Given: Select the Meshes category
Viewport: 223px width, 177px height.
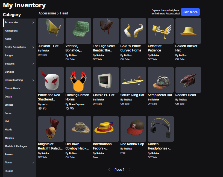Looking at the screenshot, I should click(x=19, y=138).
